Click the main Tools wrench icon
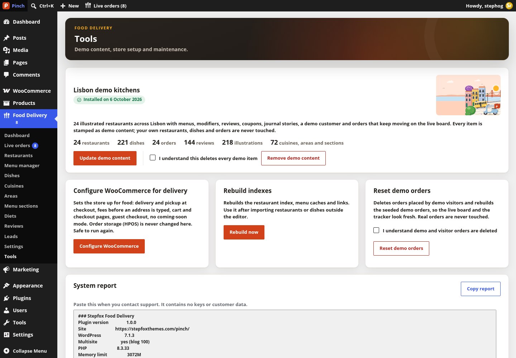516x358 pixels. point(6,323)
